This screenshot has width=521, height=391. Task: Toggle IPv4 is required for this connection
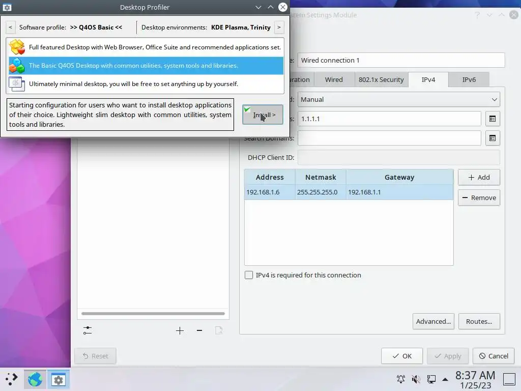[x=248, y=275]
